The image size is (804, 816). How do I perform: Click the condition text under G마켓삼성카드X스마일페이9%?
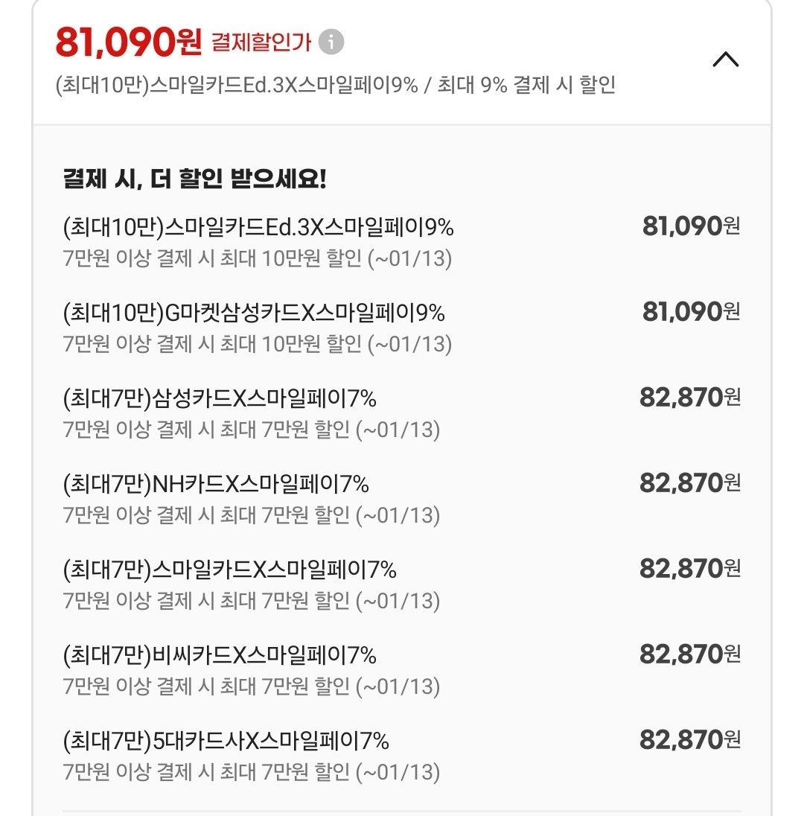(x=258, y=344)
